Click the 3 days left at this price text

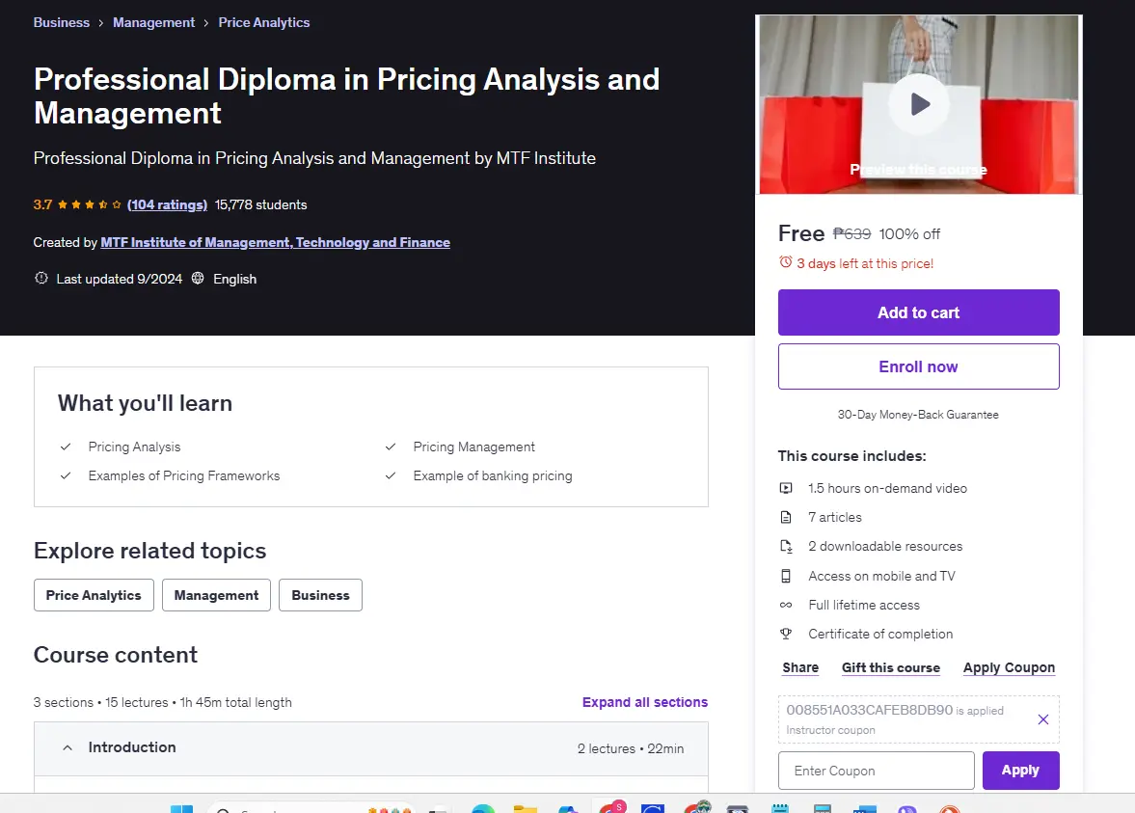coord(865,263)
